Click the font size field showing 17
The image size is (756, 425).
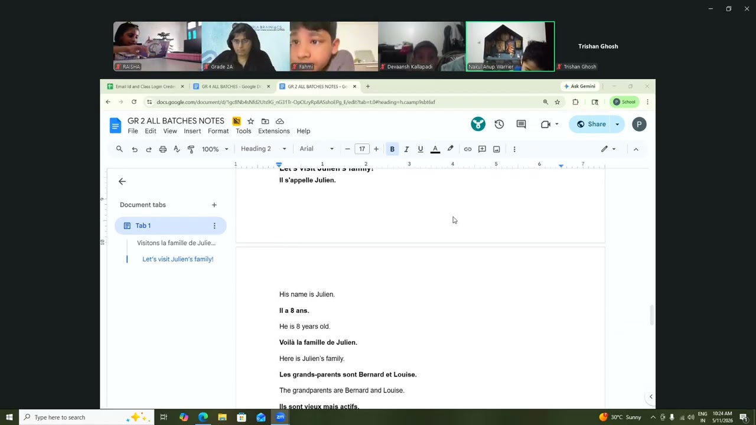(362, 149)
